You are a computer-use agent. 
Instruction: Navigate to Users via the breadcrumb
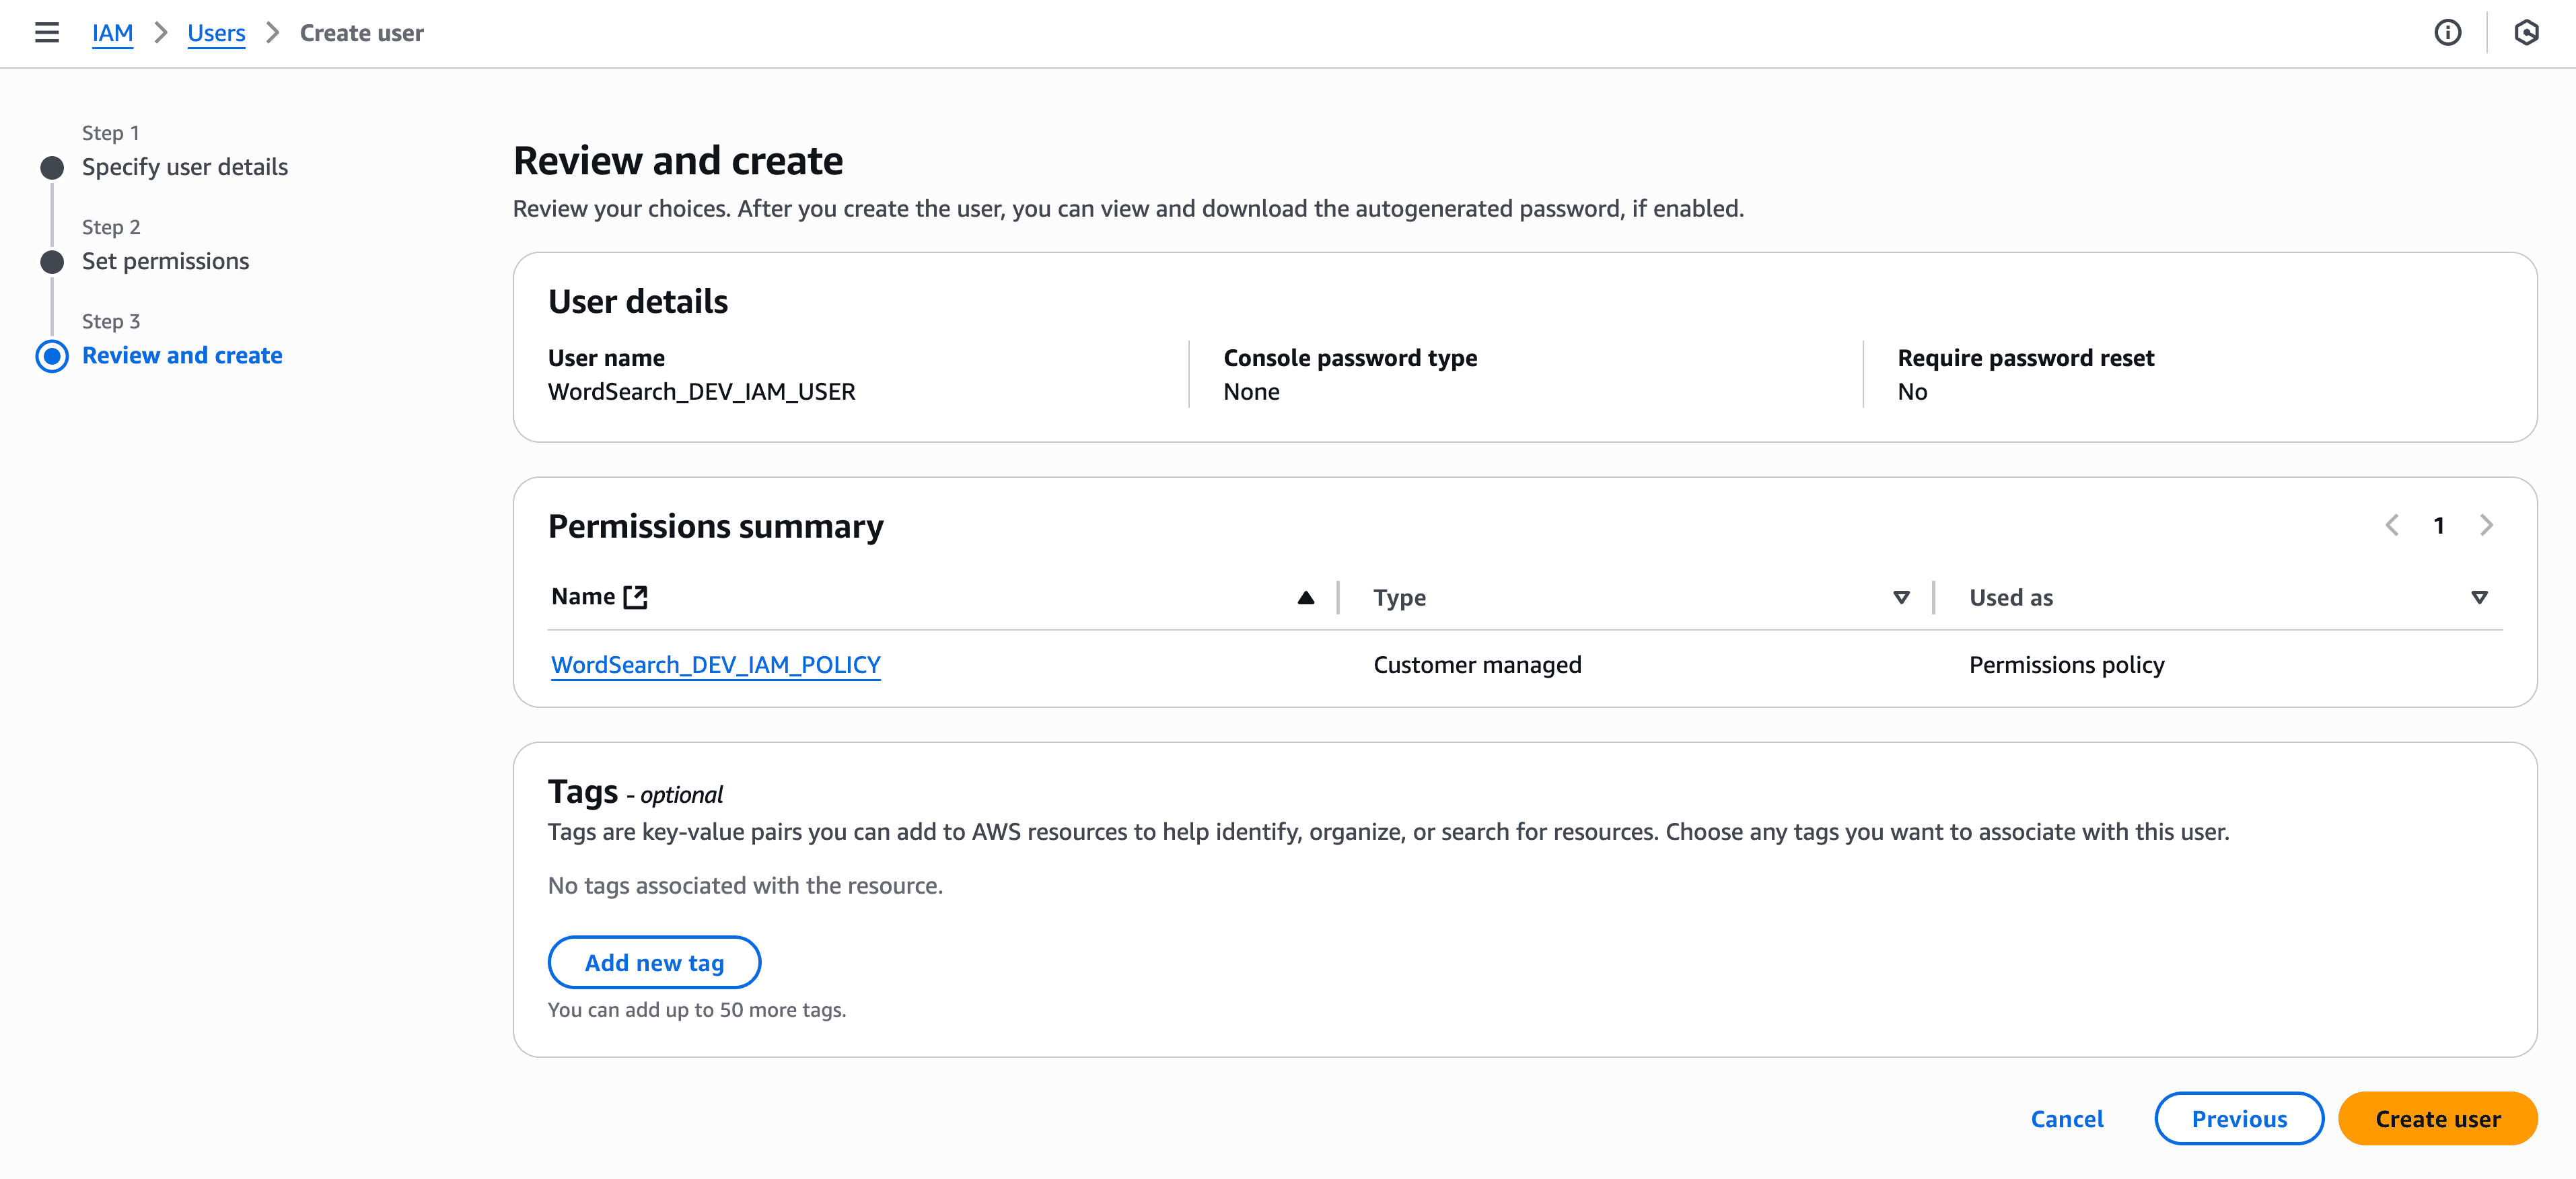tap(216, 32)
